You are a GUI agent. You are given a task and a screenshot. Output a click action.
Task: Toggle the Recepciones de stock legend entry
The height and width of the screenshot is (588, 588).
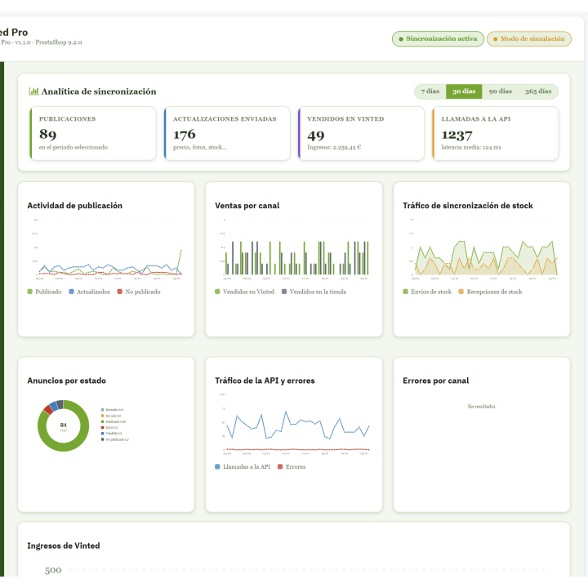coord(491,292)
